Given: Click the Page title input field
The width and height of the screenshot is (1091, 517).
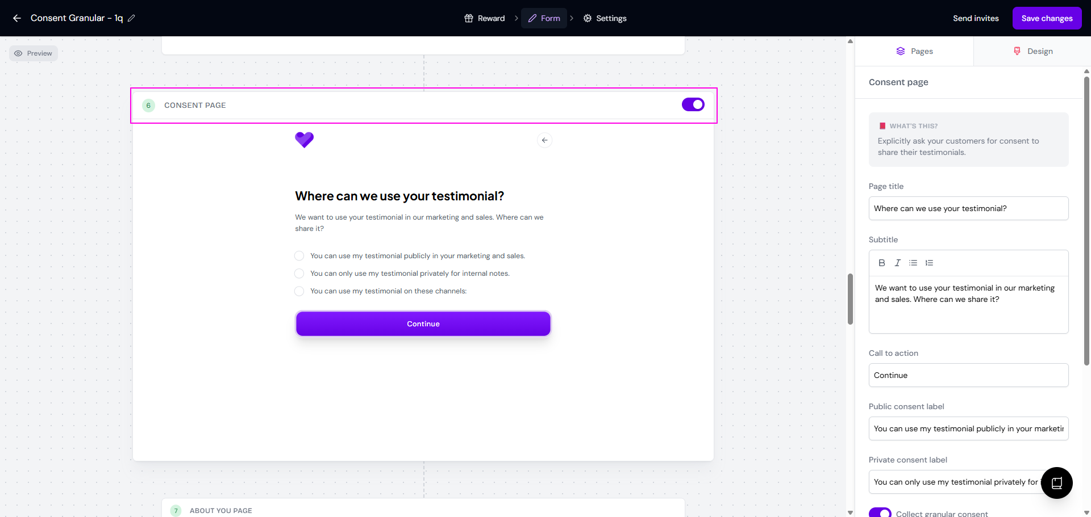Looking at the screenshot, I should (968, 208).
